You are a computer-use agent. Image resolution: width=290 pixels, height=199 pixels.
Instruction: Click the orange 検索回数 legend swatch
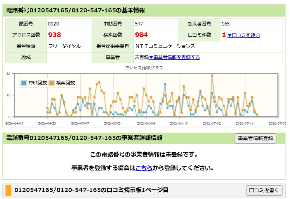[51, 83]
